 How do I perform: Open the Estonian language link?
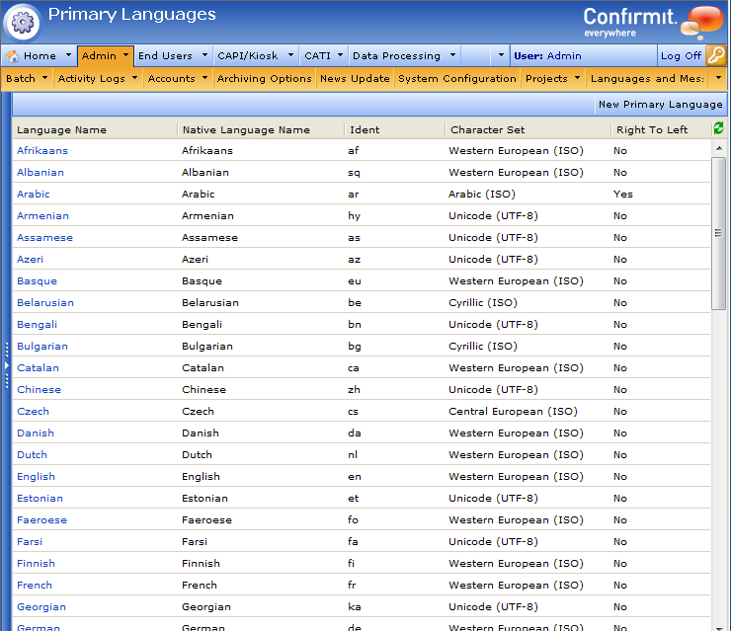click(x=40, y=498)
